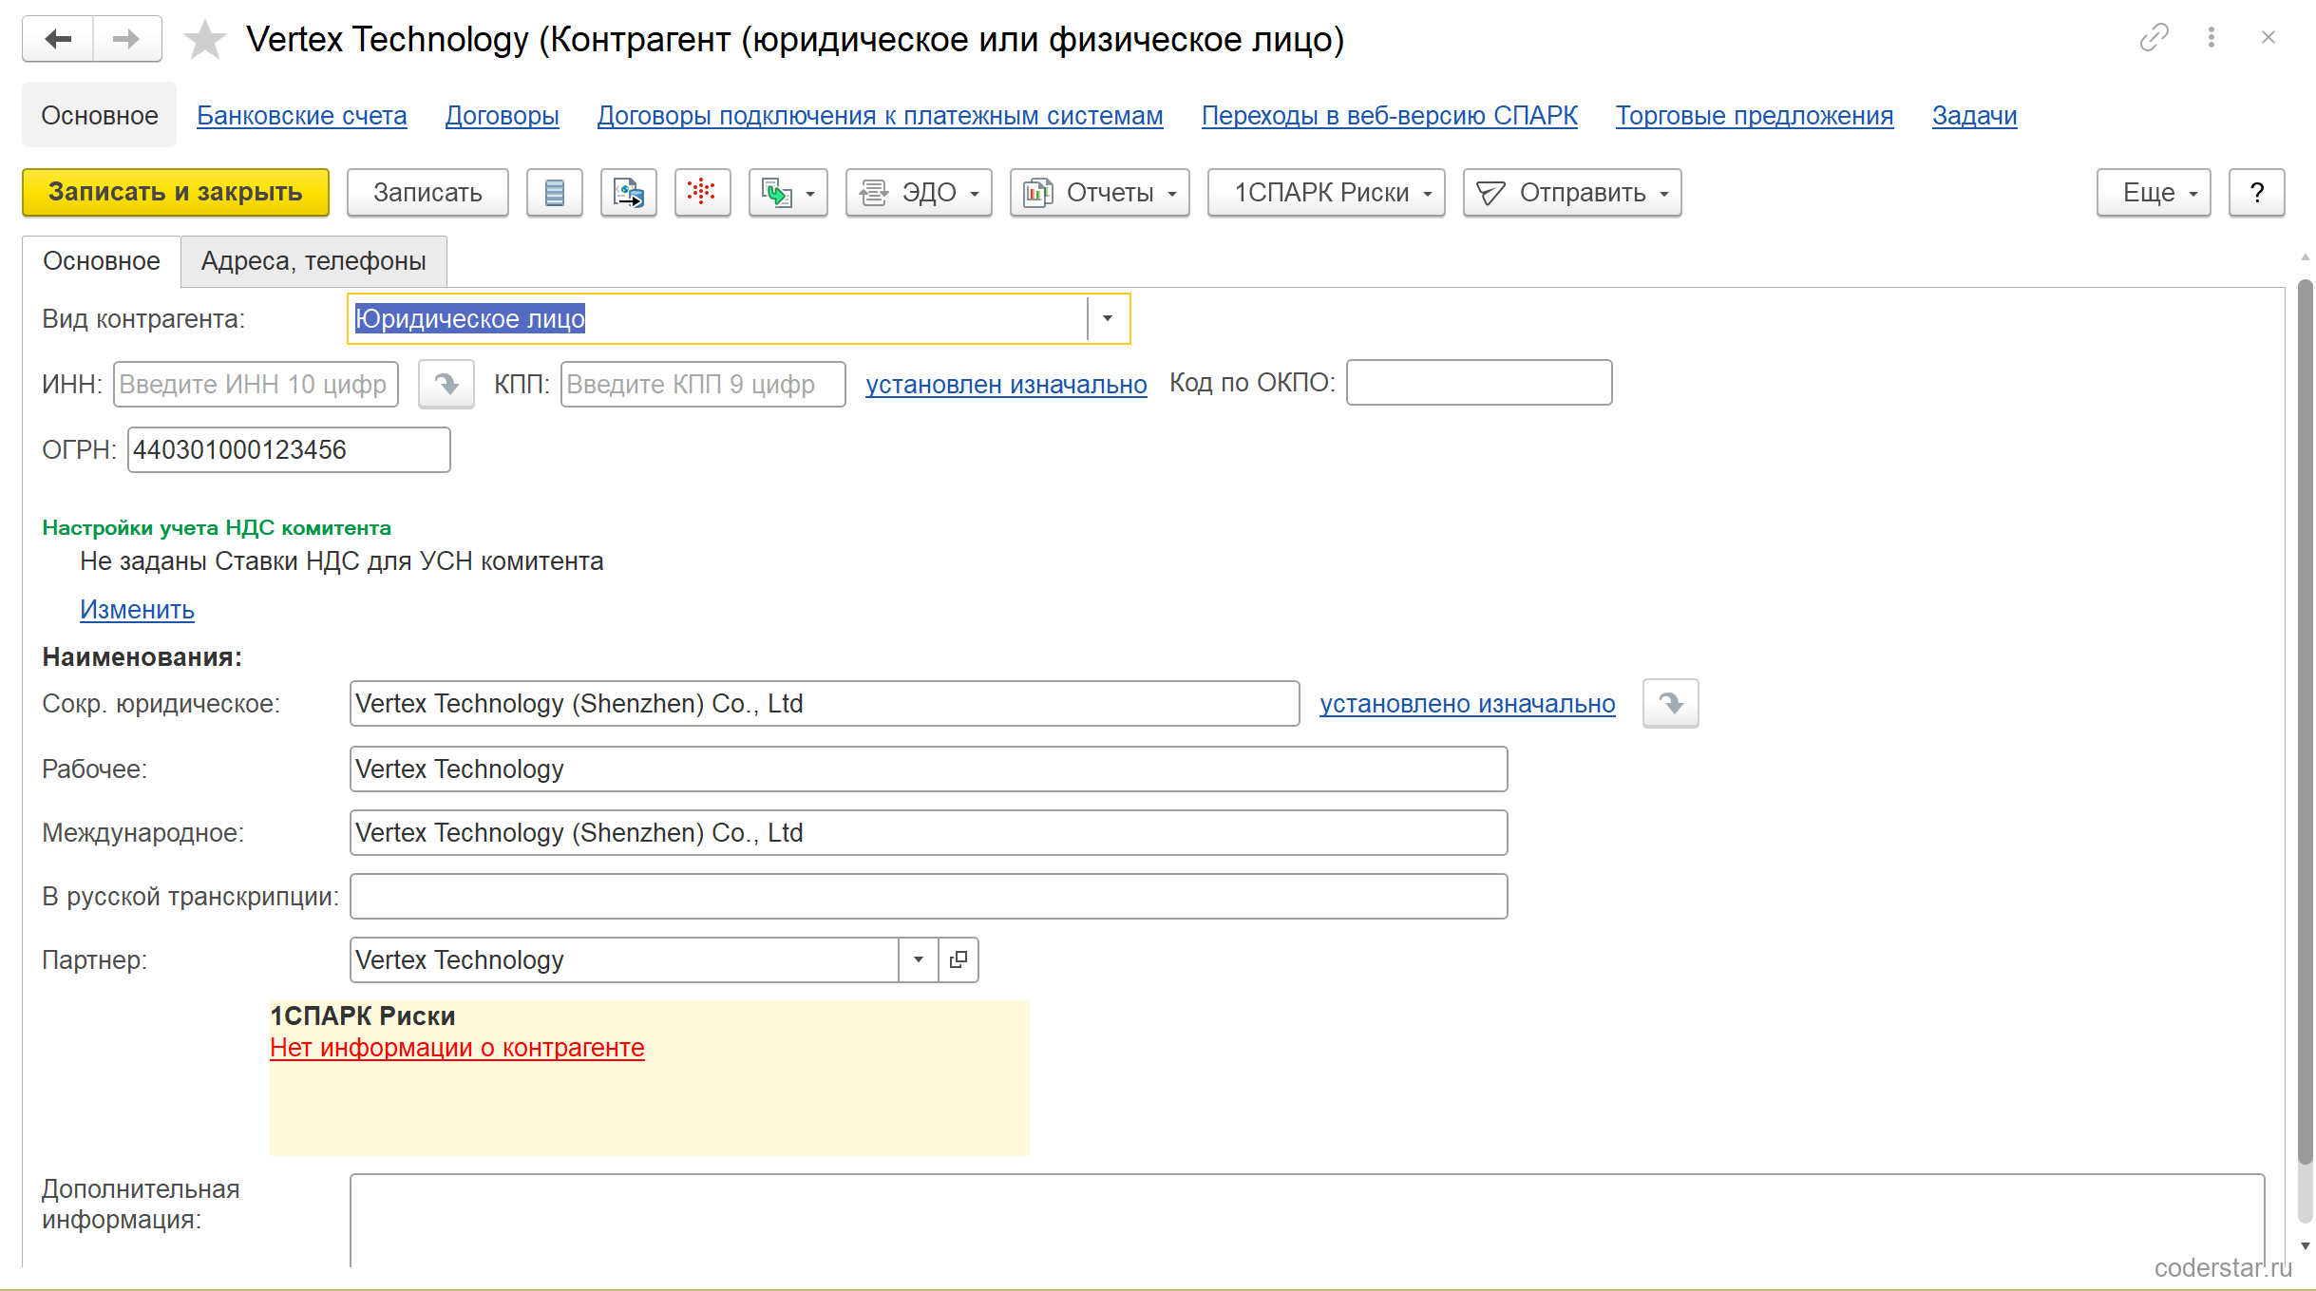Open the list icon button in toolbar
The image size is (2316, 1291).
coord(555,193)
